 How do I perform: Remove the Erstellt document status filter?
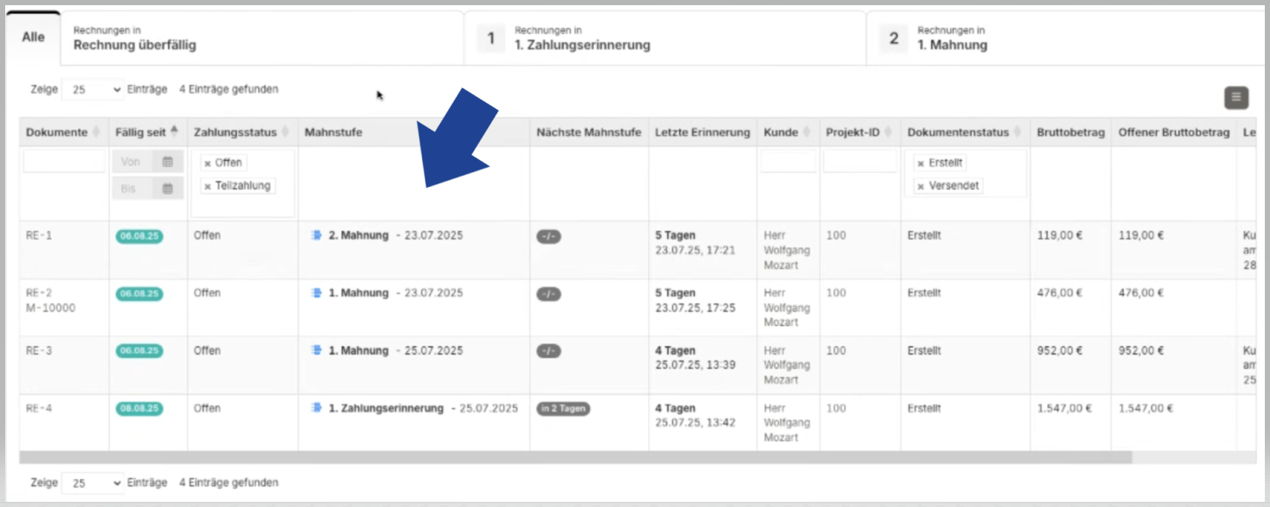click(920, 164)
